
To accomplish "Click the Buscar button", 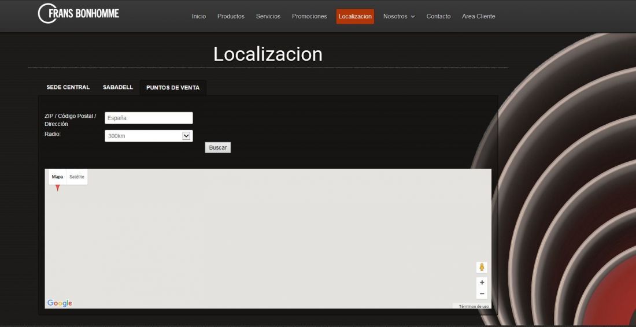I will pos(218,147).
